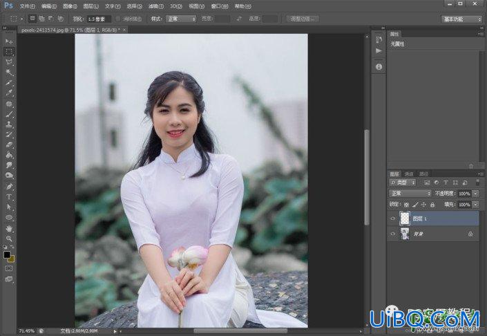Select the Brush tool
Screen dimensions: 487x336
coord(9,114)
